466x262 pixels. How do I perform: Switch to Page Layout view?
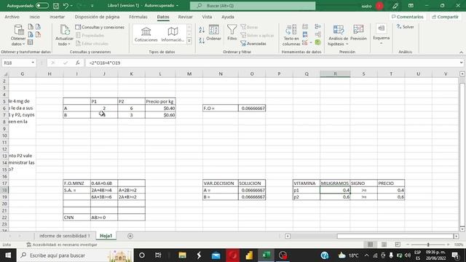[384, 245]
